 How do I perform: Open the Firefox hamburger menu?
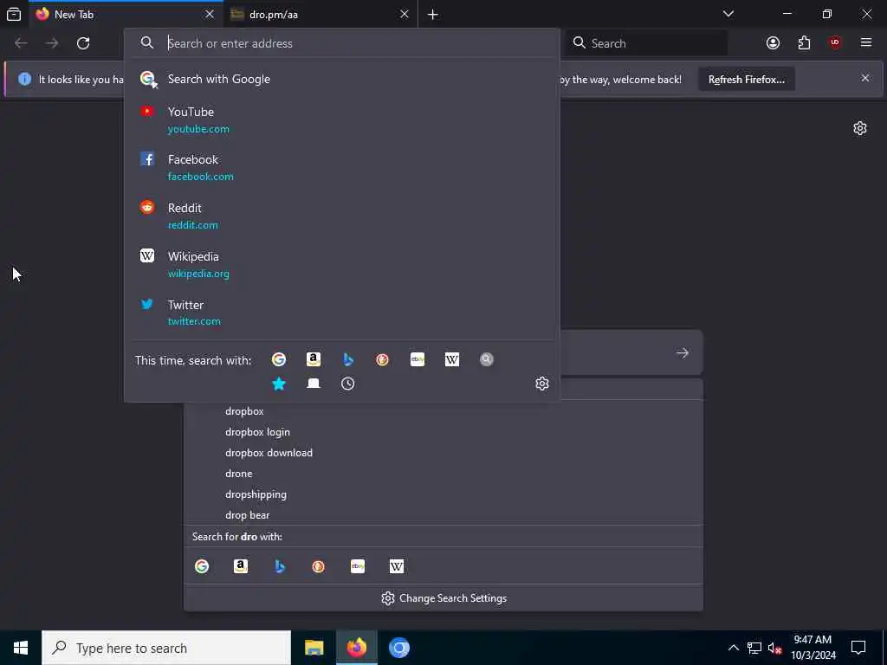[x=866, y=43]
